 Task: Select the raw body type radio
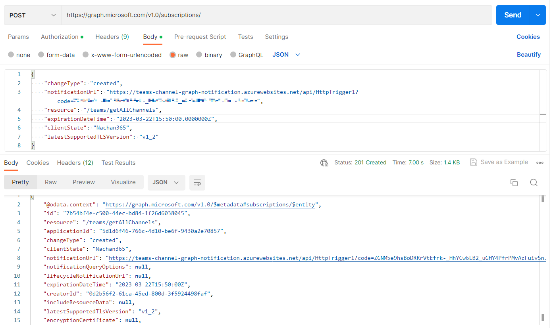point(173,55)
